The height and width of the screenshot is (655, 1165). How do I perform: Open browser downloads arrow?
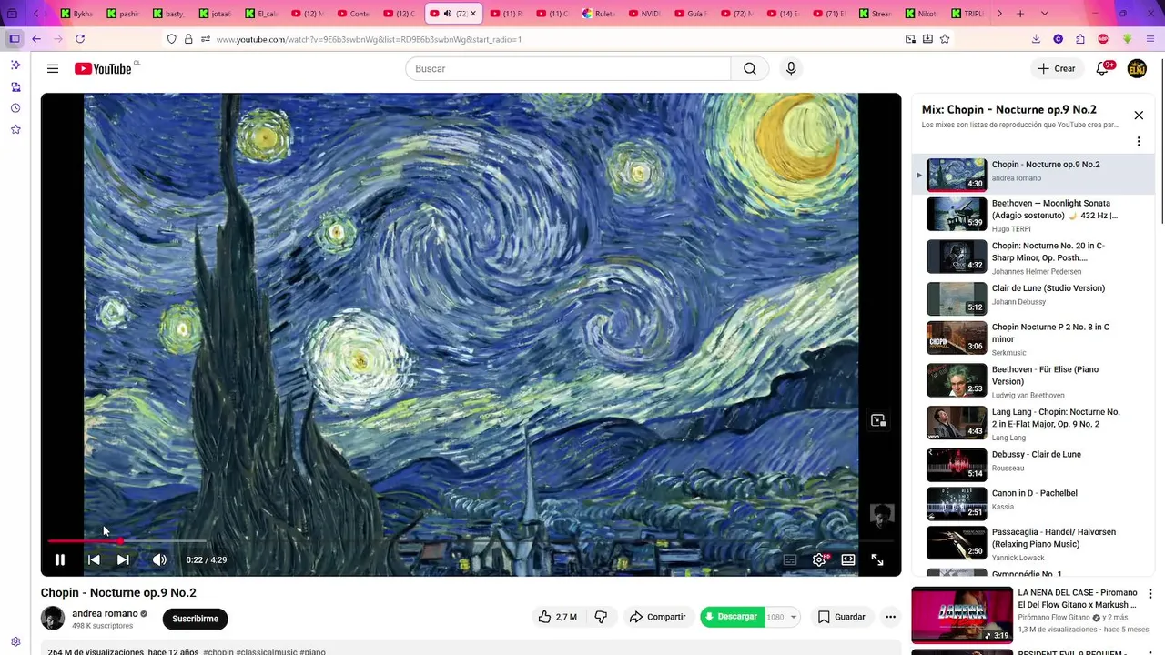(x=1036, y=39)
